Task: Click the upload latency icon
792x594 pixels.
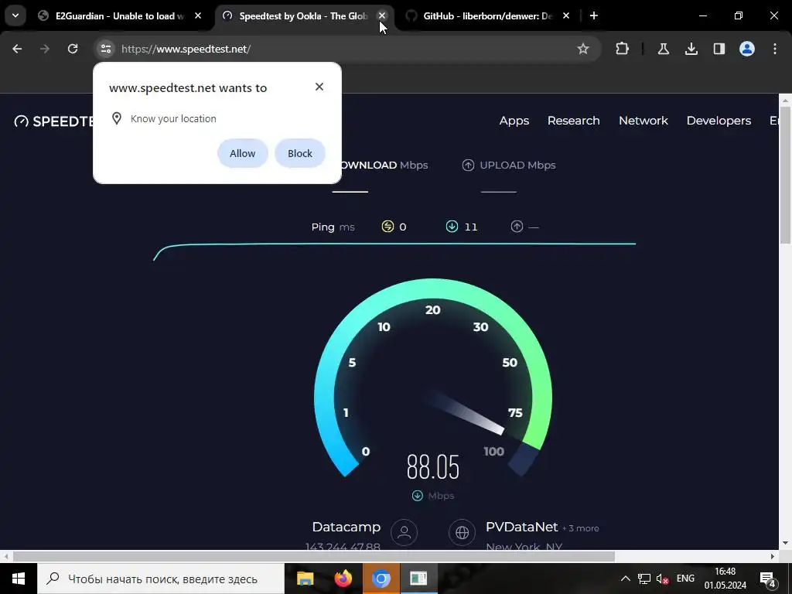Action: (x=517, y=227)
